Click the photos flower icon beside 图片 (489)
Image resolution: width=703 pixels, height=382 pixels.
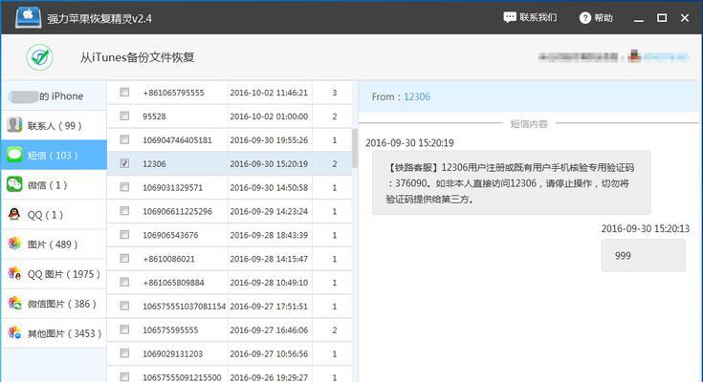14,244
